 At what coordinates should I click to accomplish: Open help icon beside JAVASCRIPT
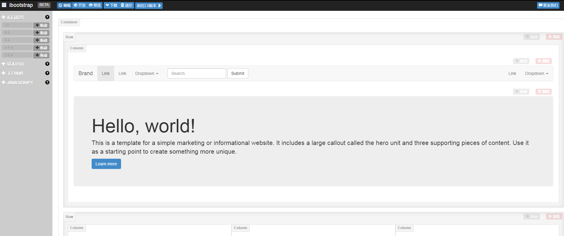tap(47, 82)
